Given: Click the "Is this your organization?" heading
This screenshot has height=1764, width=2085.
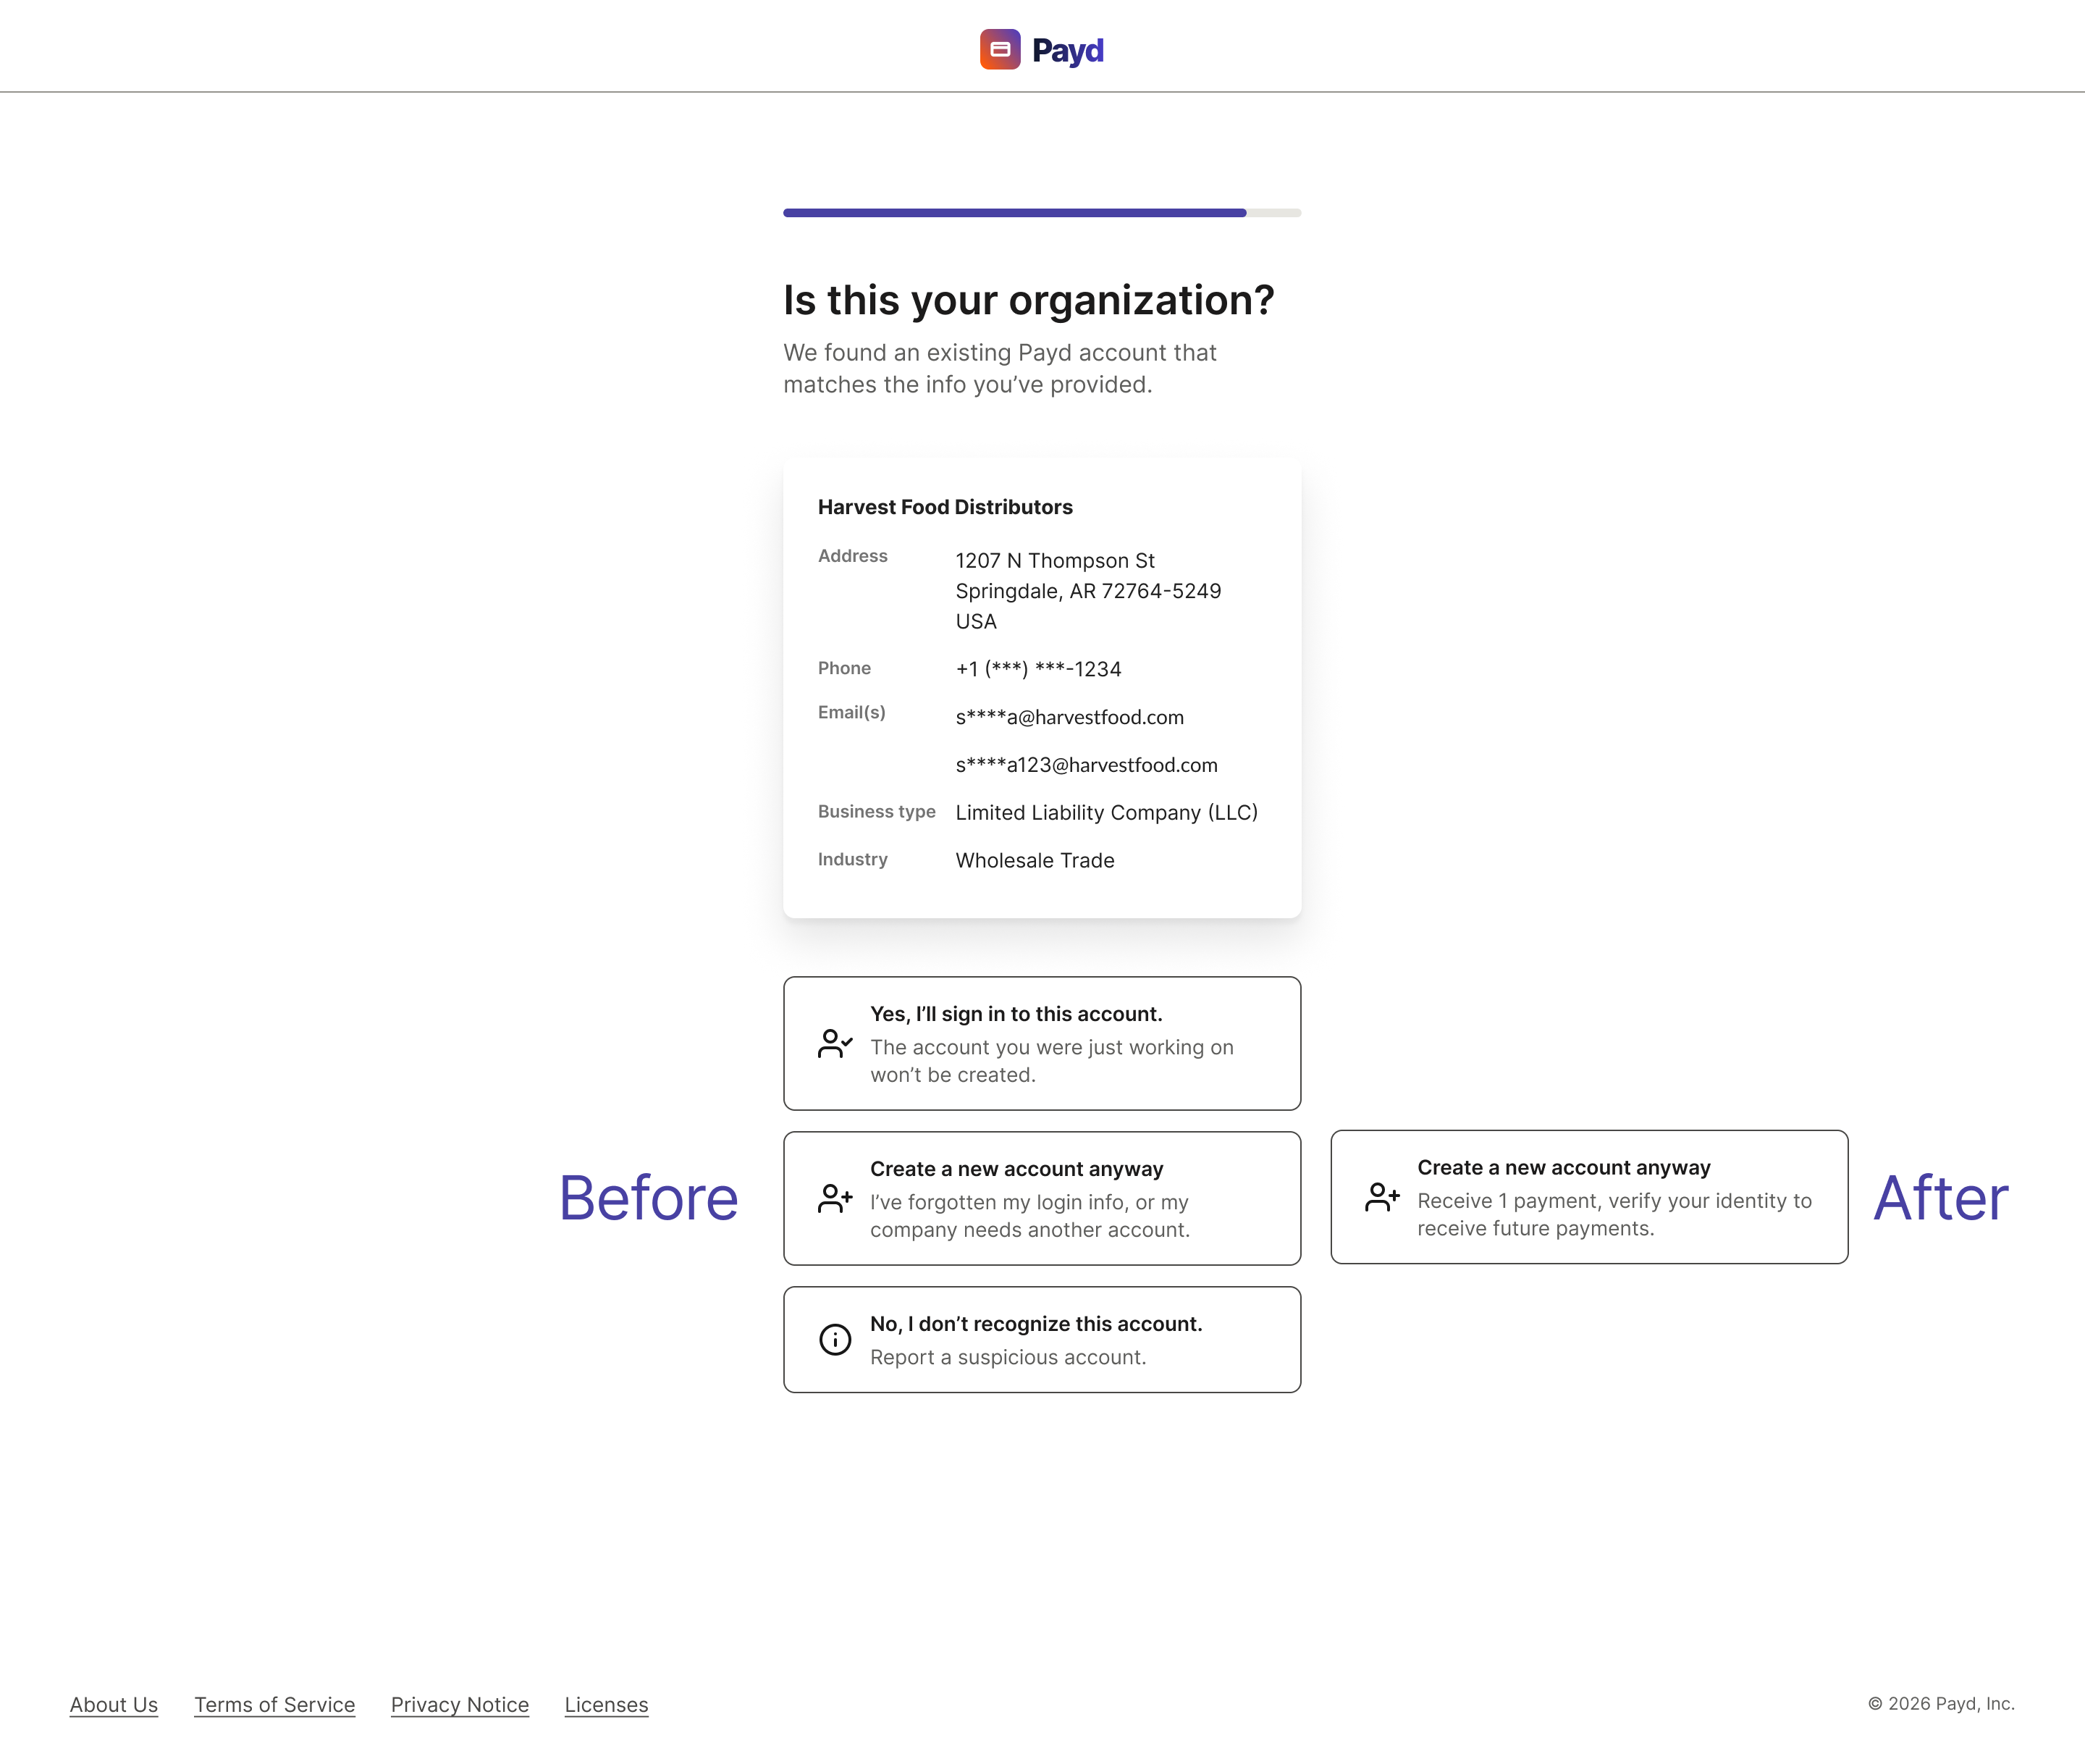Looking at the screenshot, I should point(1029,300).
